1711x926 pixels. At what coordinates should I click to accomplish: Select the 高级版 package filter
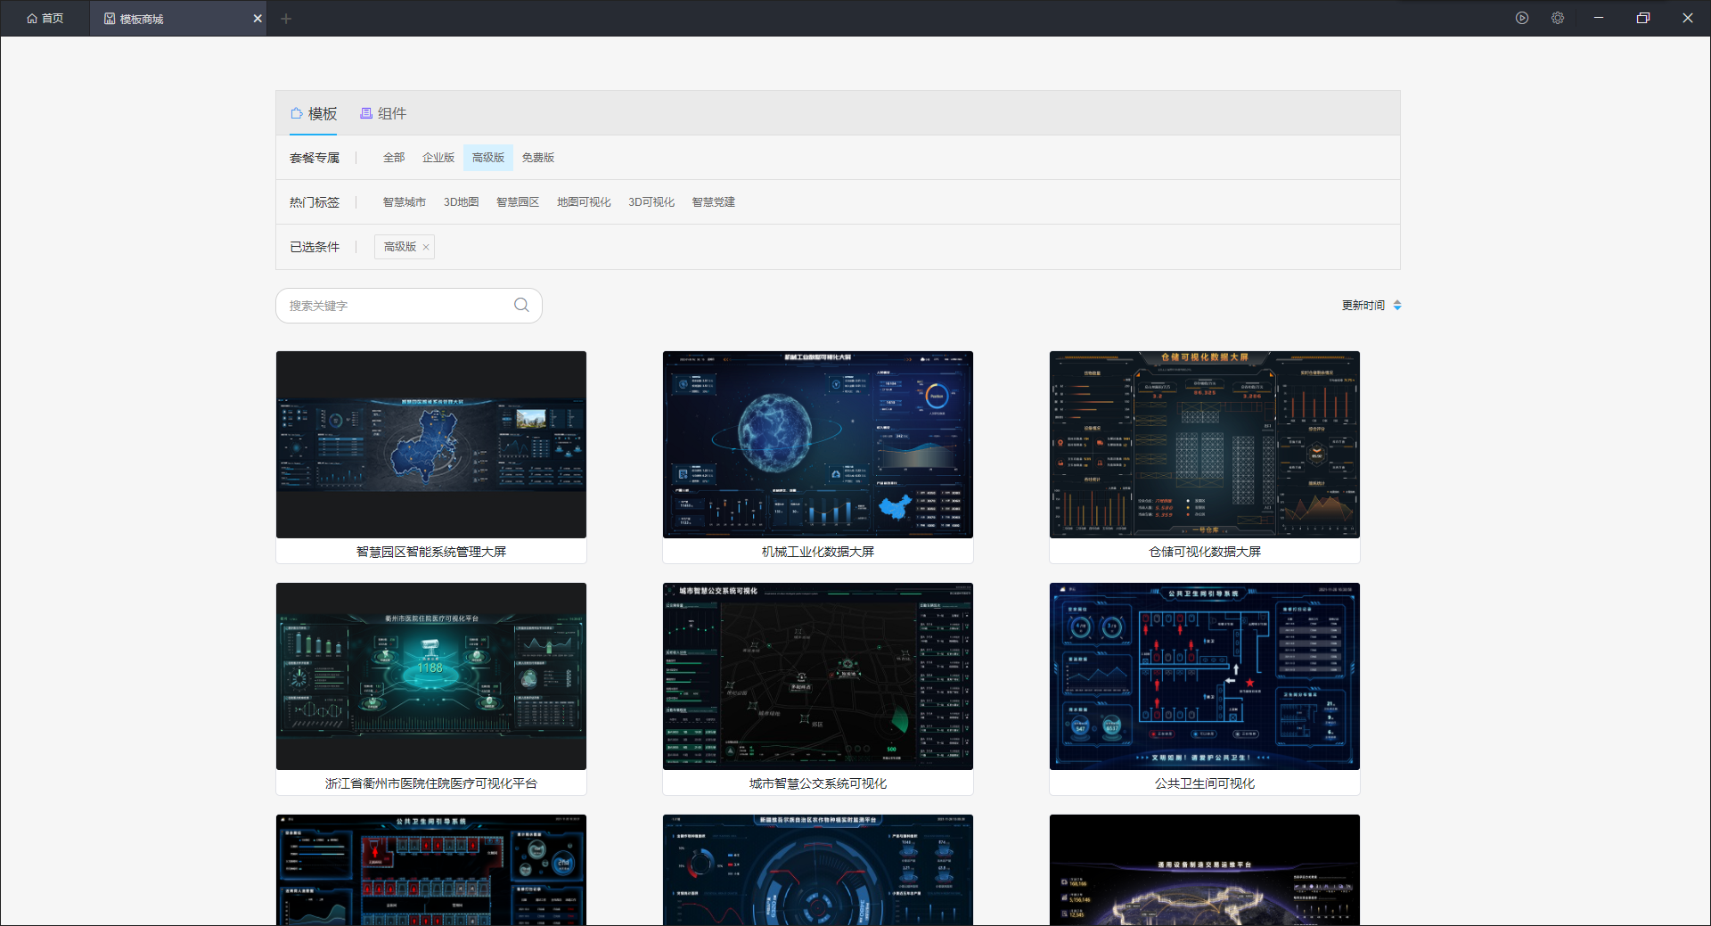click(488, 158)
